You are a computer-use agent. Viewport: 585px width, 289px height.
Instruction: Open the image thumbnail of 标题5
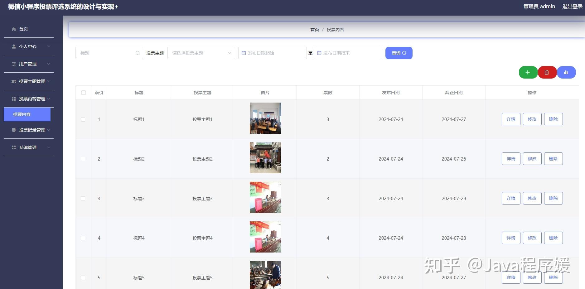coord(265,275)
